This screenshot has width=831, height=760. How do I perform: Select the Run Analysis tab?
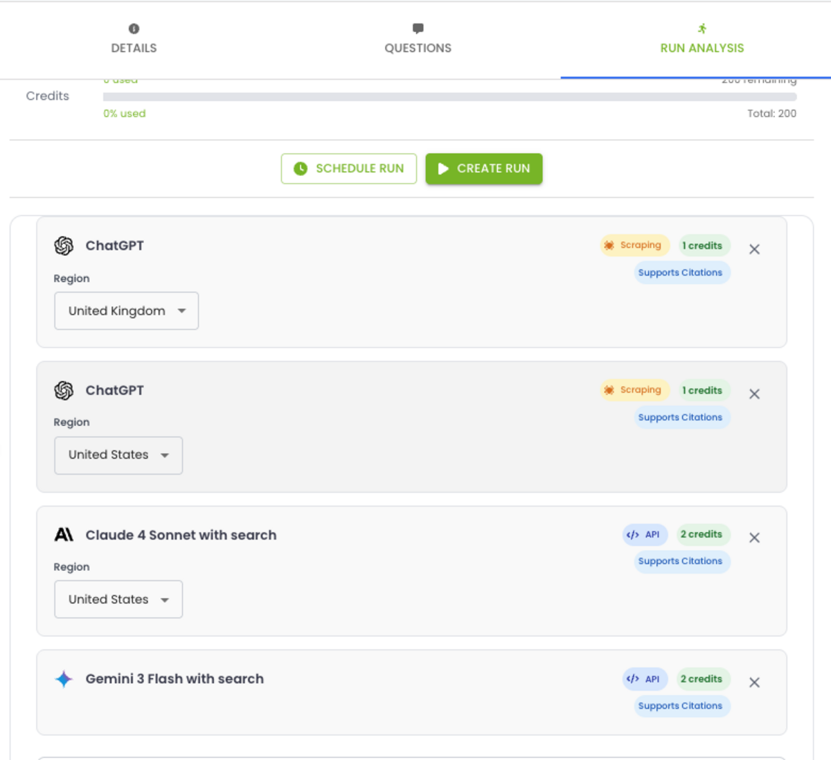[702, 39]
